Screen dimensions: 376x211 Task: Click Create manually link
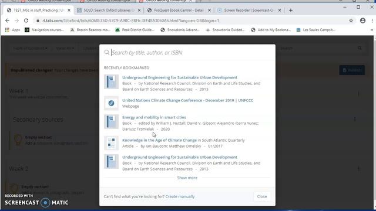tap(180, 196)
